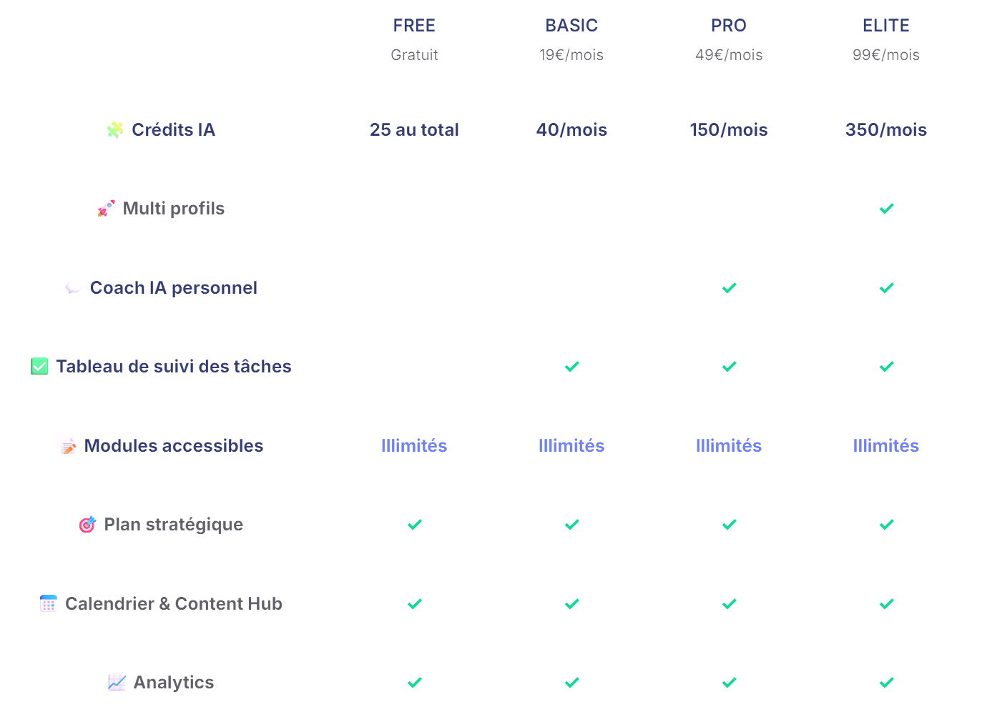
Task: Select the ELITE plan column header
Action: click(x=886, y=26)
